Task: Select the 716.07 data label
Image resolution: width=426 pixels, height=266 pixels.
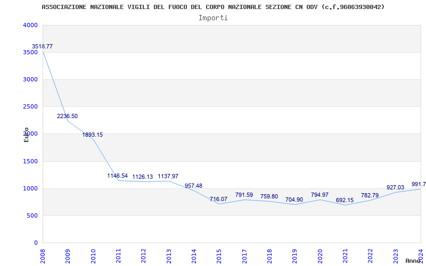Action: click(x=218, y=199)
